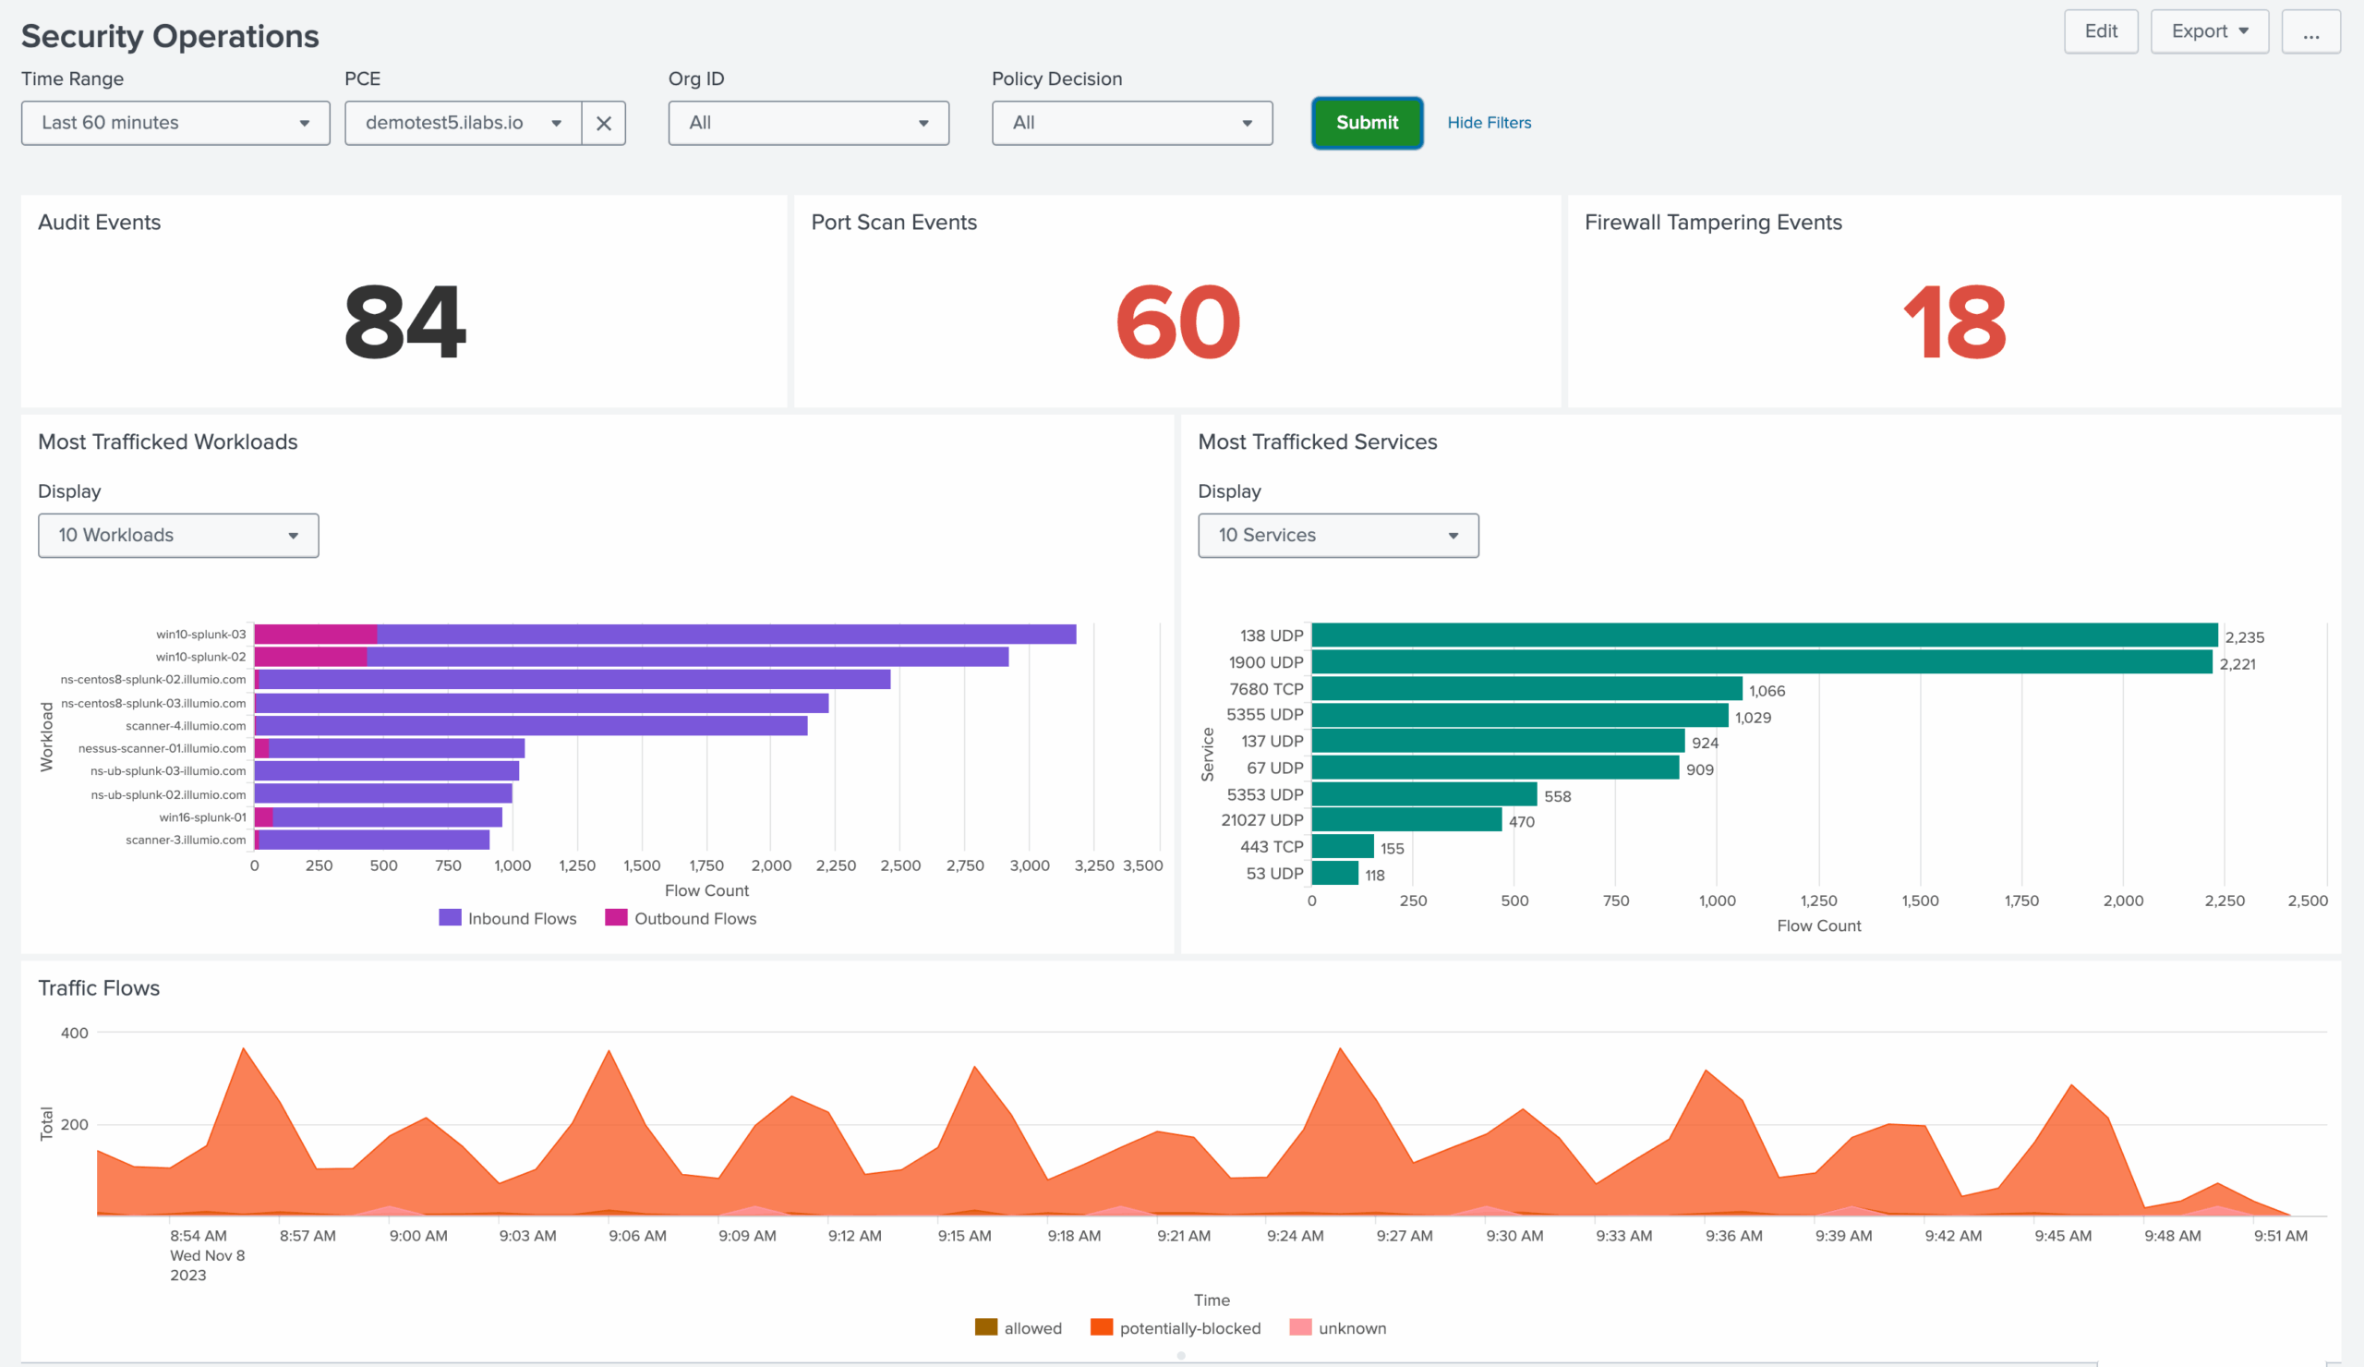Open the Export menu

point(2209,31)
